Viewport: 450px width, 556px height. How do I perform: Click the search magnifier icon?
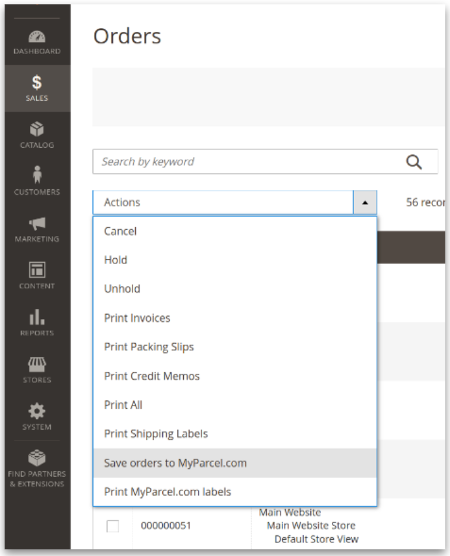414,162
